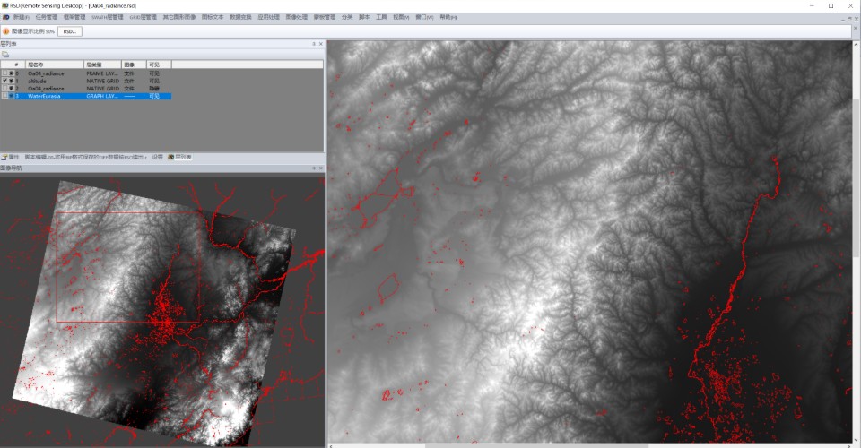Image resolution: width=861 pixels, height=448 pixels.
Task: Toggle checkbox for layer 2 Oa04_radiance
Action: pyautogui.click(x=5, y=89)
